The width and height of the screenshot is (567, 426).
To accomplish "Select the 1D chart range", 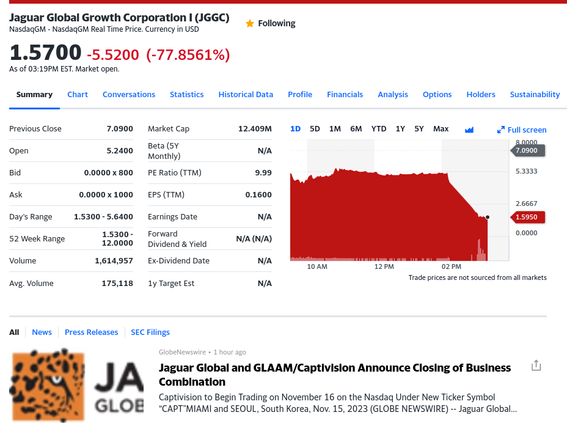I will (x=296, y=129).
